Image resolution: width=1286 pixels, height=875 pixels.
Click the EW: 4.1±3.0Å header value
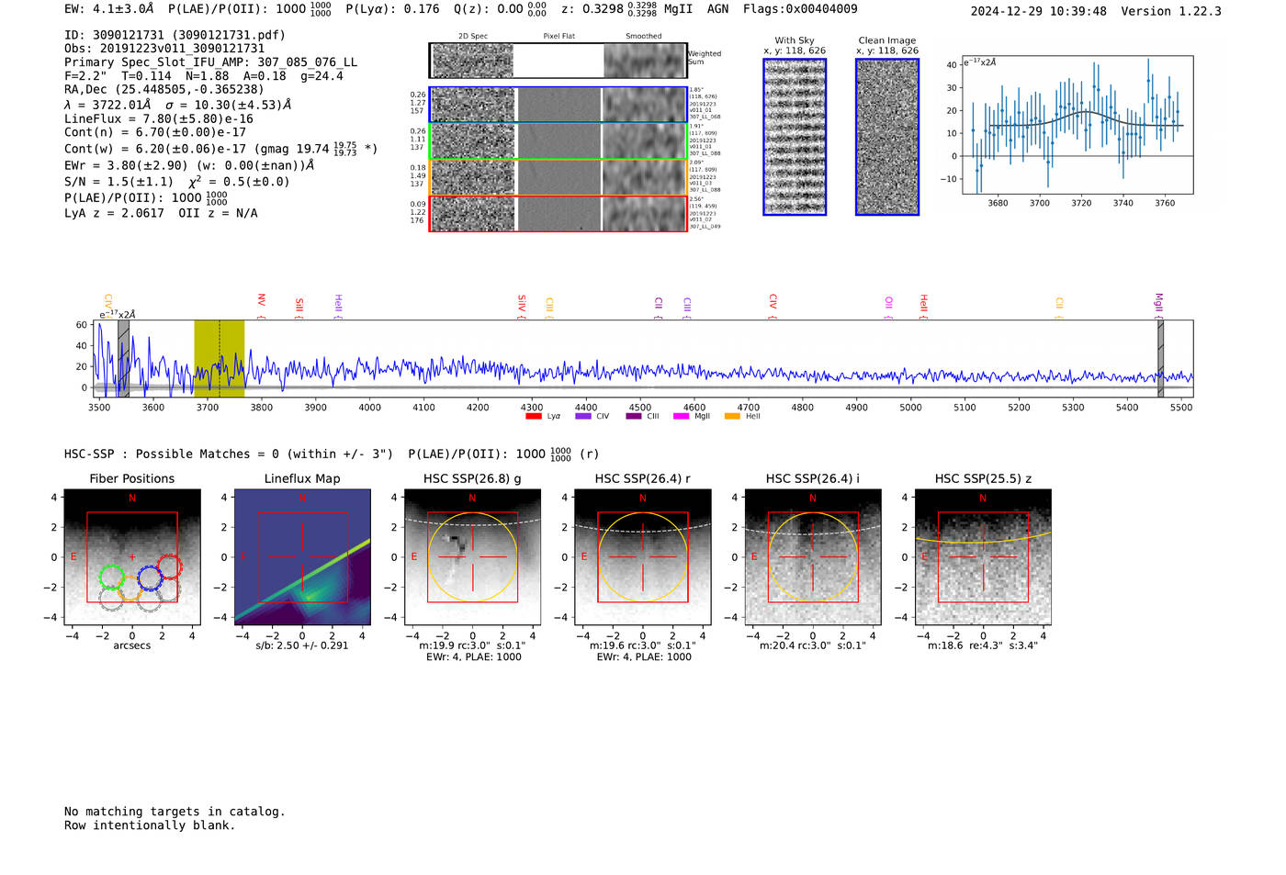click(108, 9)
